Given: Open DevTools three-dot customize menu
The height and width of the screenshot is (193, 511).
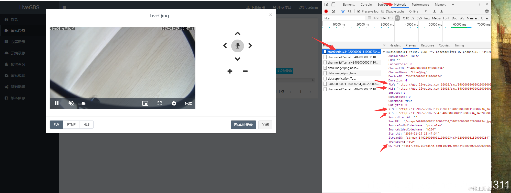Looking at the screenshot, I should (480, 4).
